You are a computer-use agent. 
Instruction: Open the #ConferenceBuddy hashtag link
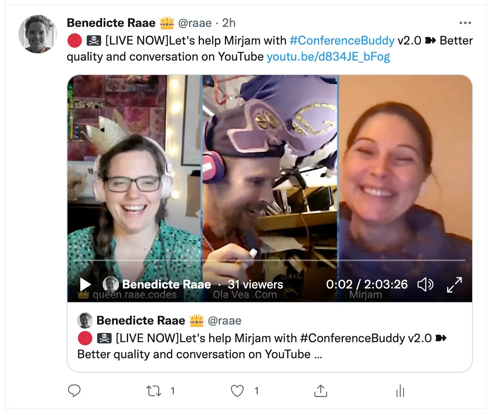click(x=342, y=41)
